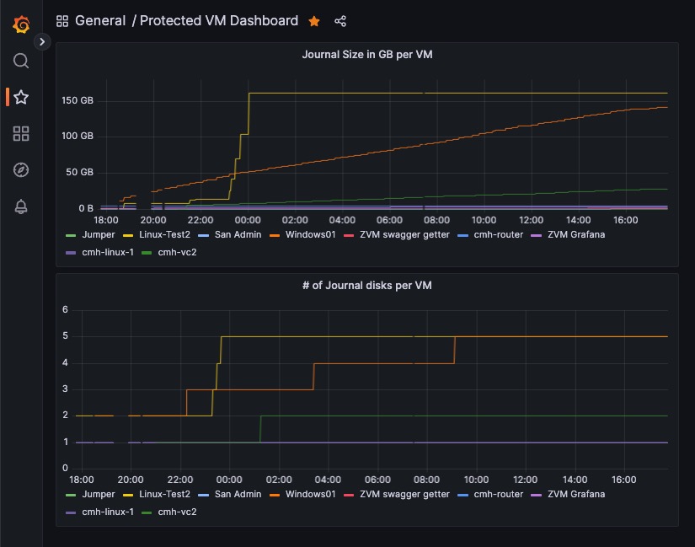
Task: Toggle cmh-linux-1 series in Journal Size legend
Action: 108,252
